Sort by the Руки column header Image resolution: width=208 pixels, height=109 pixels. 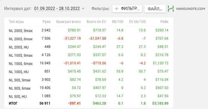tap(46, 22)
